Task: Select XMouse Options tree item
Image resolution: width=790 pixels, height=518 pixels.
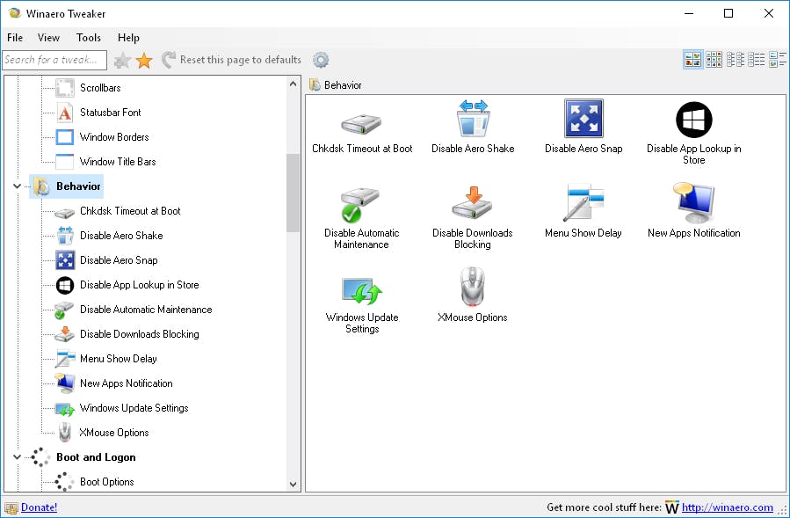Action: 114,433
